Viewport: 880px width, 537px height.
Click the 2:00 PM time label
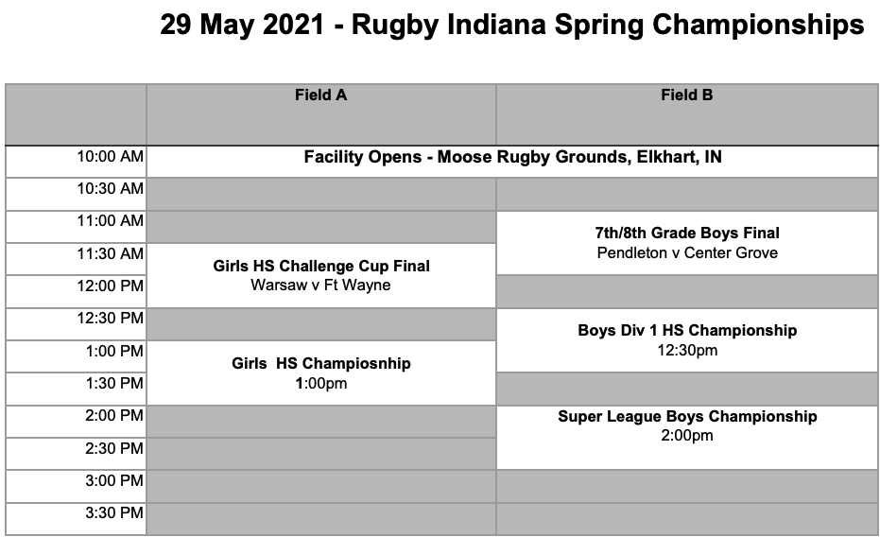(x=114, y=416)
